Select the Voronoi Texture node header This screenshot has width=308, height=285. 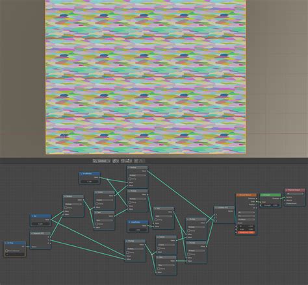(x=246, y=195)
